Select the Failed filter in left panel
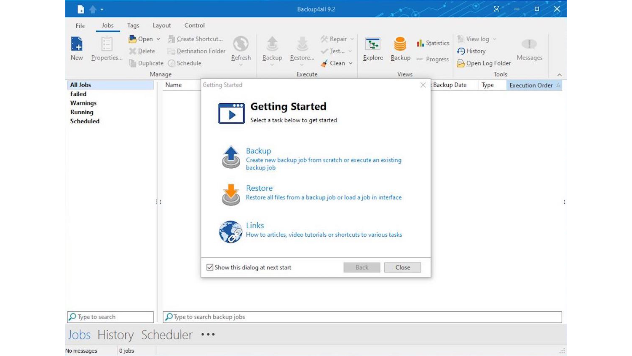This screenshot has width=632, height=356. point(78,94)
